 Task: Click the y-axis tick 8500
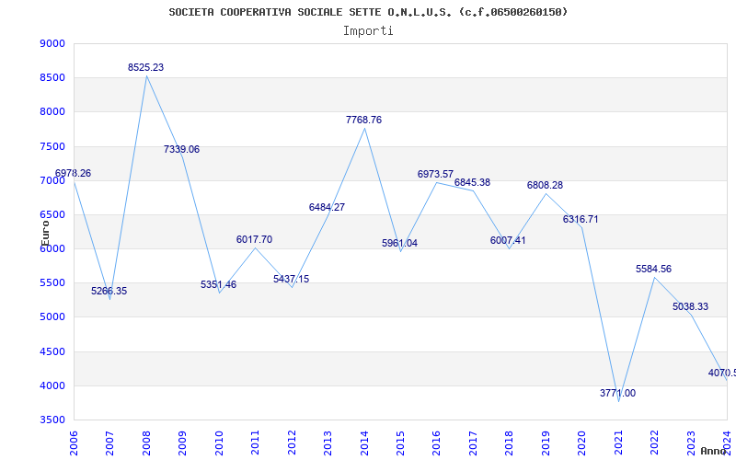click(x=52, y=77)
